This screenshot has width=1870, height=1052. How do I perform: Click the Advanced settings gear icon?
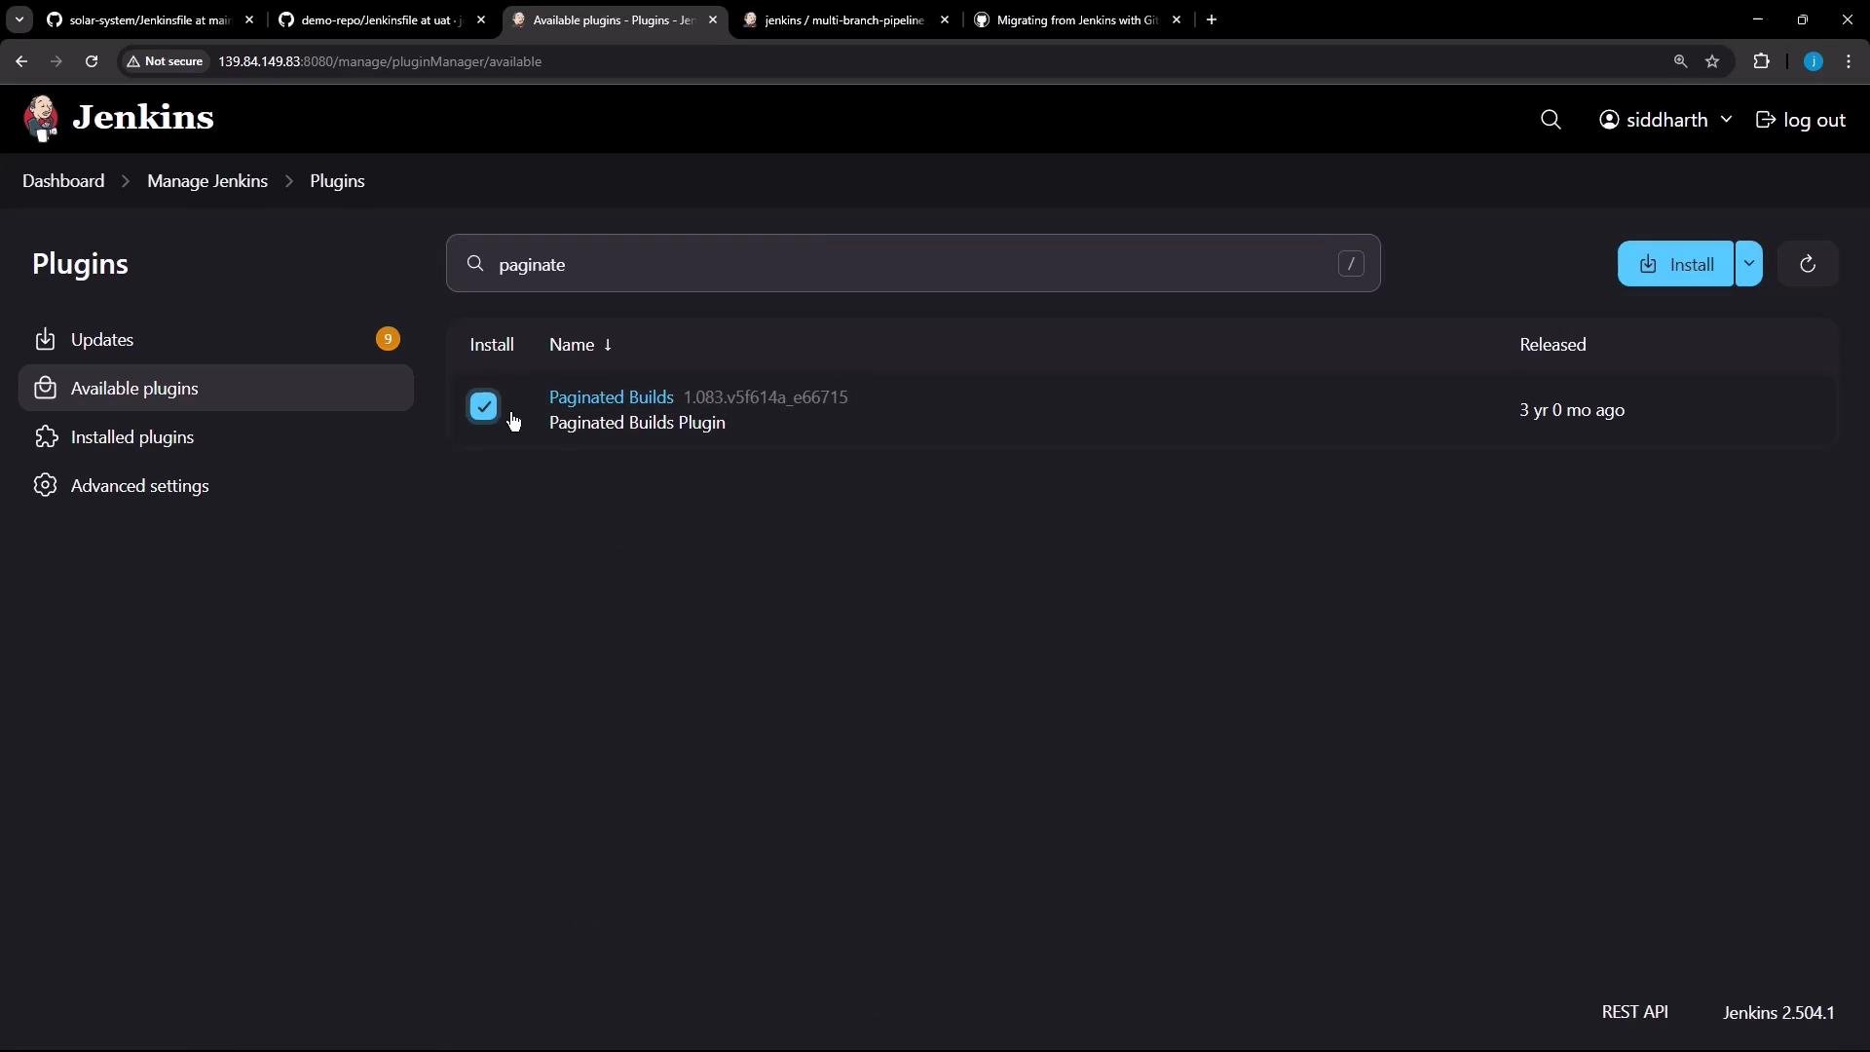45,485
